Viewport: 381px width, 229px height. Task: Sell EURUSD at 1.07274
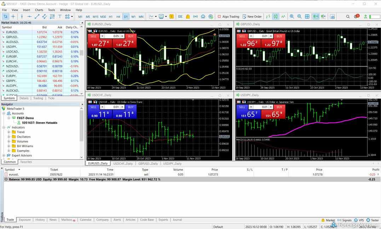[100, 41]
